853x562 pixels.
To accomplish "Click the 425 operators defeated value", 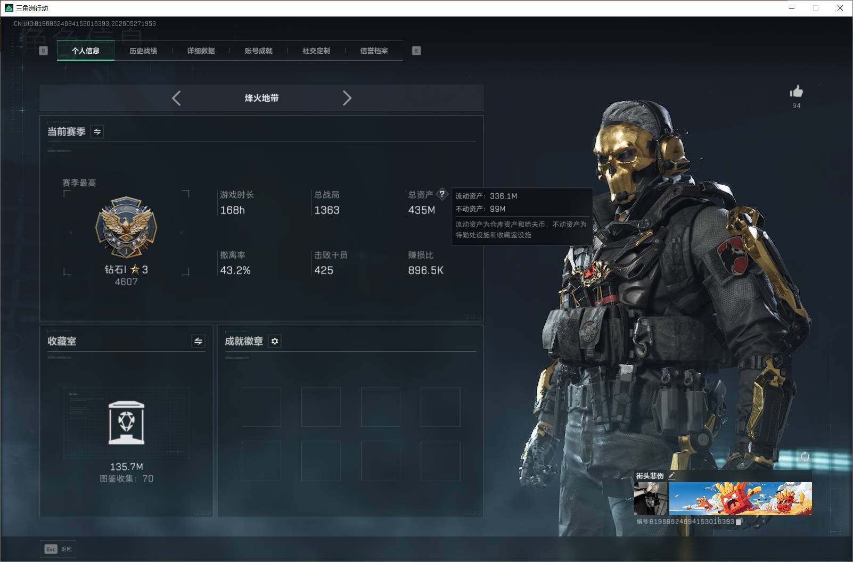I will point(324,270).
